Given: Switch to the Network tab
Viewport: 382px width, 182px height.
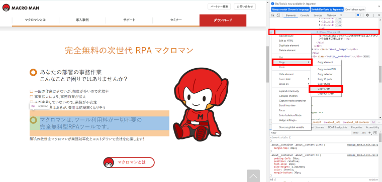Looking at the screenshot, I should [x=331, y=16].
